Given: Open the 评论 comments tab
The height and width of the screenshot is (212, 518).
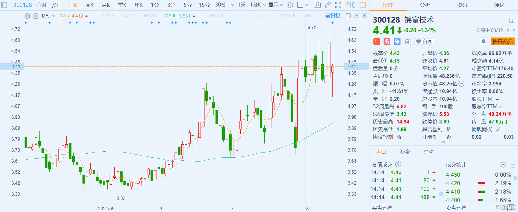Looking at the screenshot, I should click(x=499, y=5).
